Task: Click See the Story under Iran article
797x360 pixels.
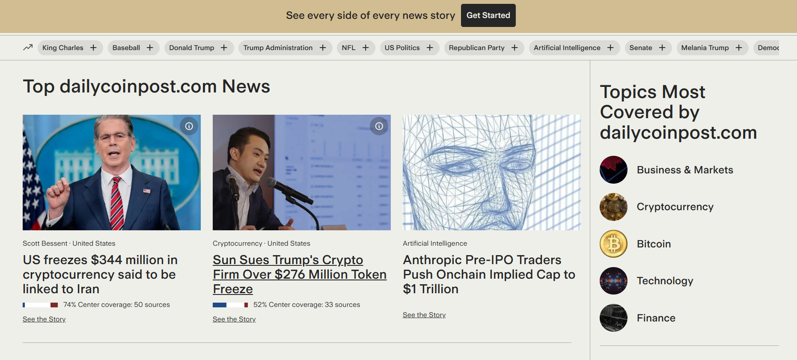Action: pyautogui.click(x=44, y=319)
